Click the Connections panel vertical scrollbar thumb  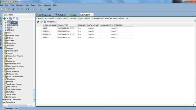click(34, 96)
